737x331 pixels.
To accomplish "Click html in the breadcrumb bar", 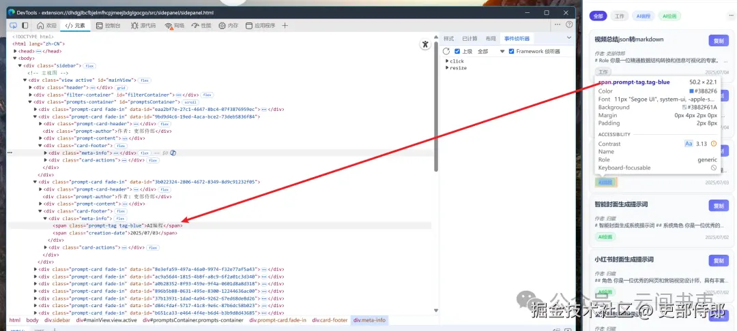I will coord(15,320).
